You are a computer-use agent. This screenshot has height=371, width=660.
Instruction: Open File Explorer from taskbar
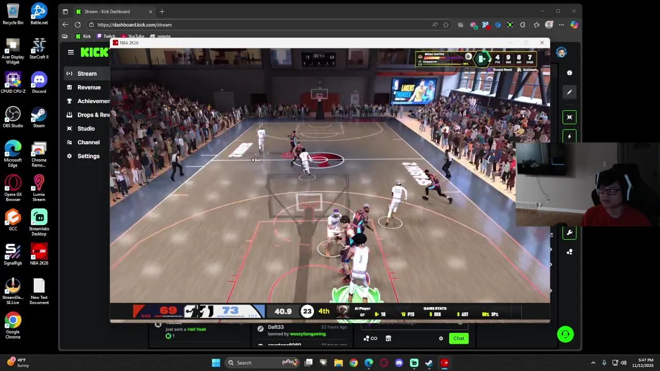[x=338, y=363]
